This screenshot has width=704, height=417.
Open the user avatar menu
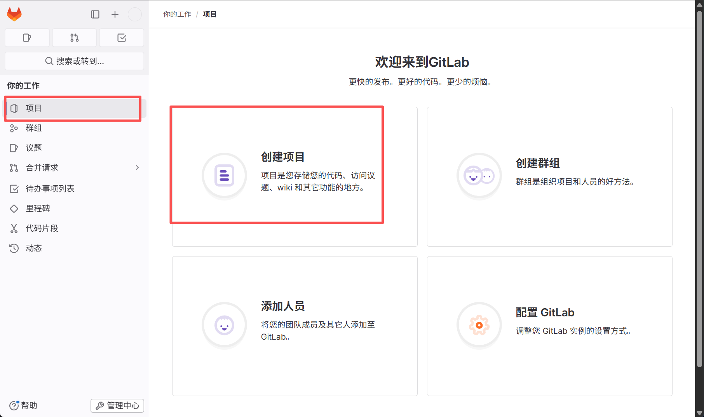135,14
